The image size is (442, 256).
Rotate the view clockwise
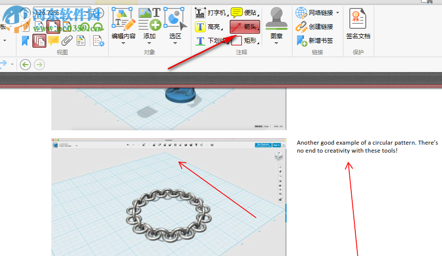coord(99,27)
